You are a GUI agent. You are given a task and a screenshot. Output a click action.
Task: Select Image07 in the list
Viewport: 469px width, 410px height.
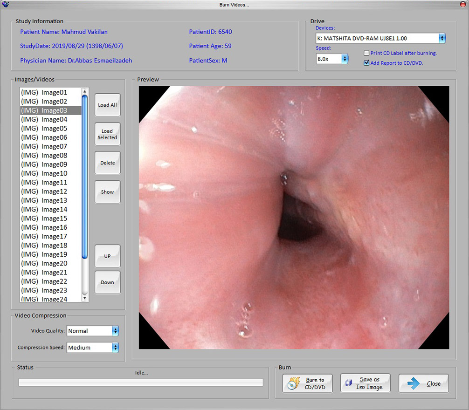50,146
